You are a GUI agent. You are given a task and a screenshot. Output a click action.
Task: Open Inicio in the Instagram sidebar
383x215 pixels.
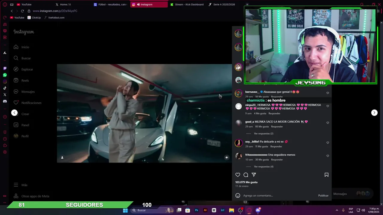click(21, 47)
